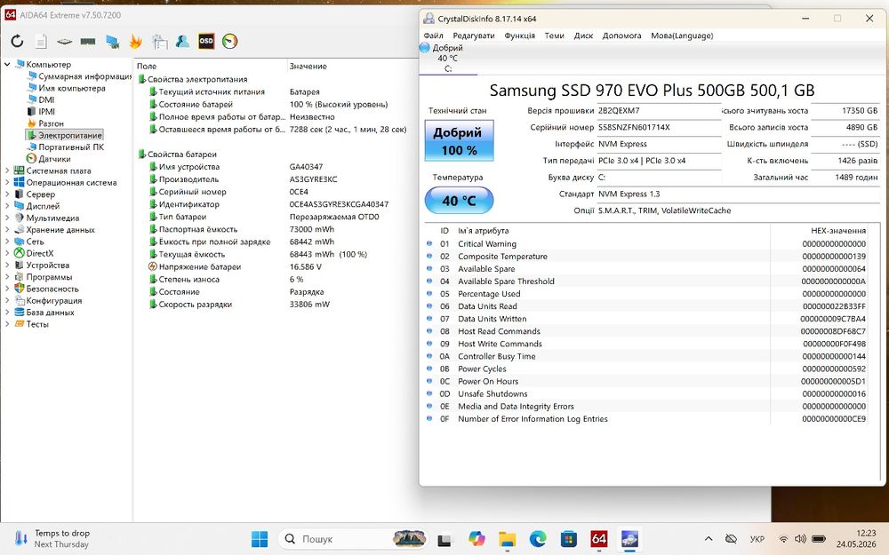Select the Разгон tree item
Image resolution: width=889 pixels, height=555 pixels.
point(45,123)
